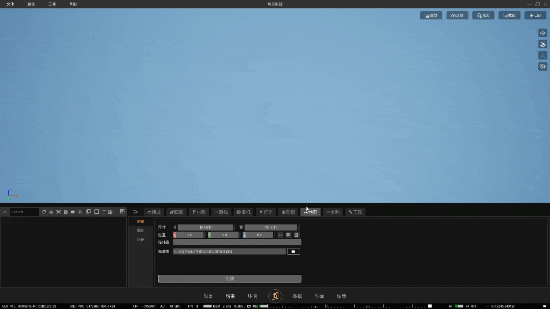
Task: Click the frame-selection focus icon
Action: 59,212
